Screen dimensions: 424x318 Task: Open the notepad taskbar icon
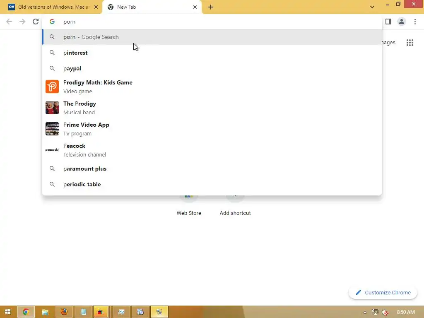click(83, 312)
